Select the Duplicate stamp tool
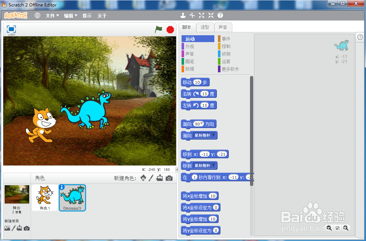This screenshot has height=241, width=366. point(183,15)
